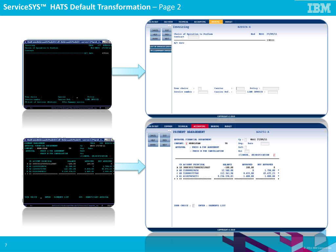Viewport: 336px width, 252px height.
Task: Focus the Invoice number input field
Action: (x=203, y=92)
